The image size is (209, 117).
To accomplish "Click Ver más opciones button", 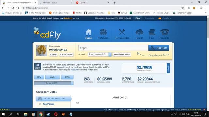I will point(122,54).
